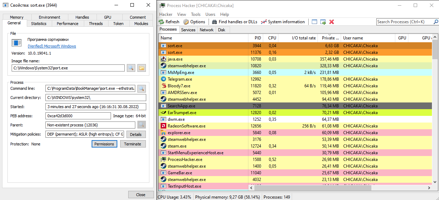Select the SearchApp.exe process row
The width and height of the screenshot is (439, 200).
[x=295, y=106]
